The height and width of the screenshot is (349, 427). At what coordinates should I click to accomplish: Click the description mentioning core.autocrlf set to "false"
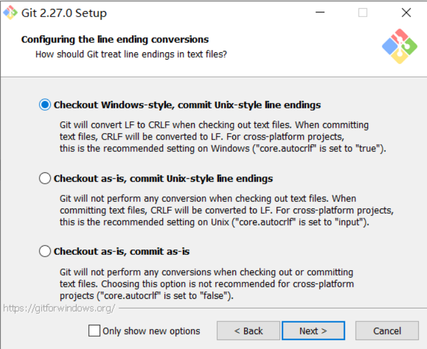pyautogui.click(x=206, y=284)
